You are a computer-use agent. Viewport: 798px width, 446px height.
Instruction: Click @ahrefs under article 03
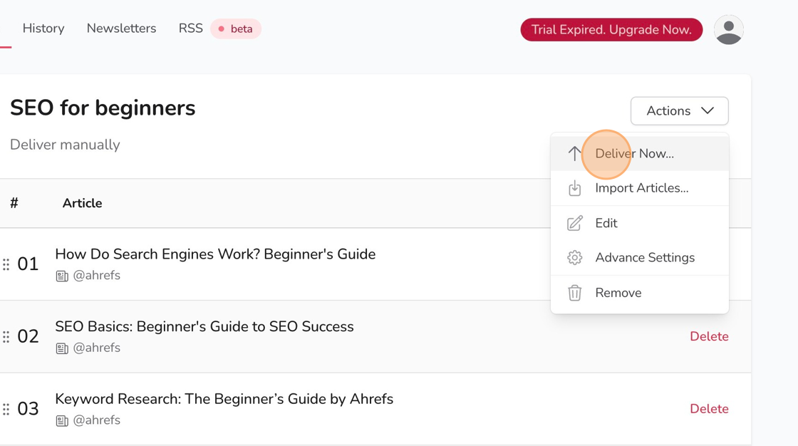97,420
